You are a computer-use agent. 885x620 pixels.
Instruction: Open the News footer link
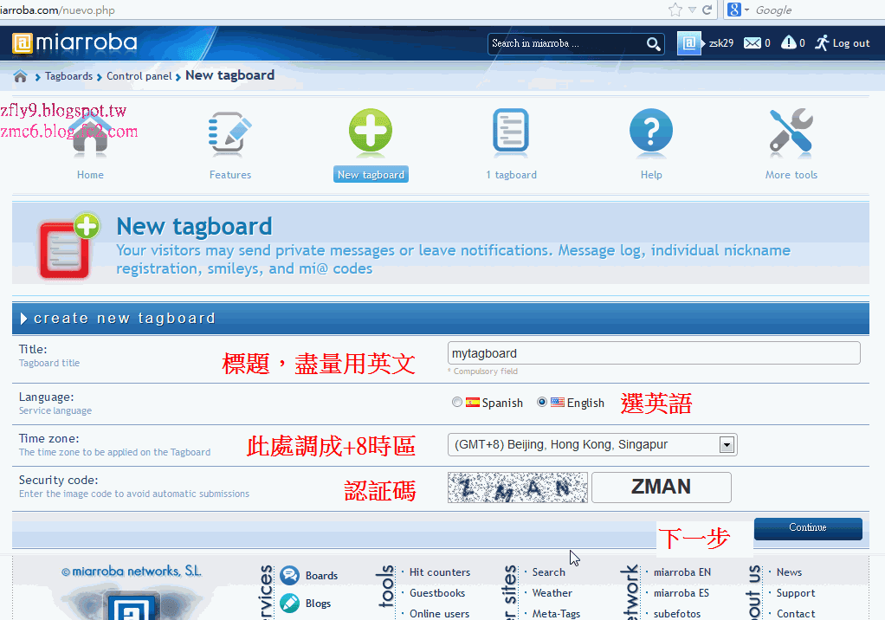pos(789,572)
